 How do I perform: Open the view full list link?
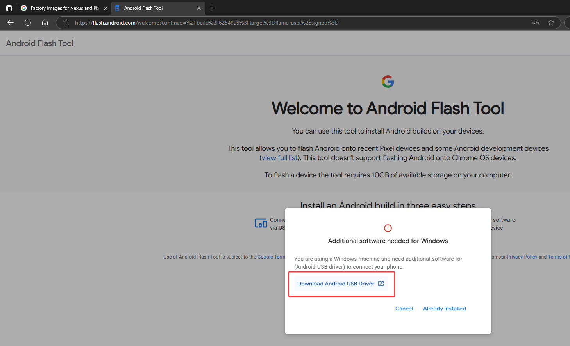(x=280, y=158)
